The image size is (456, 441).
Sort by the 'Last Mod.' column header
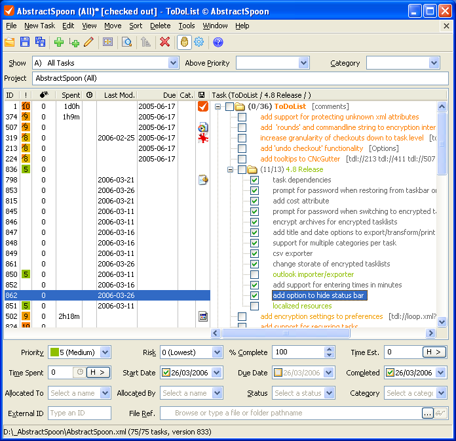click(x=117, y=95)
